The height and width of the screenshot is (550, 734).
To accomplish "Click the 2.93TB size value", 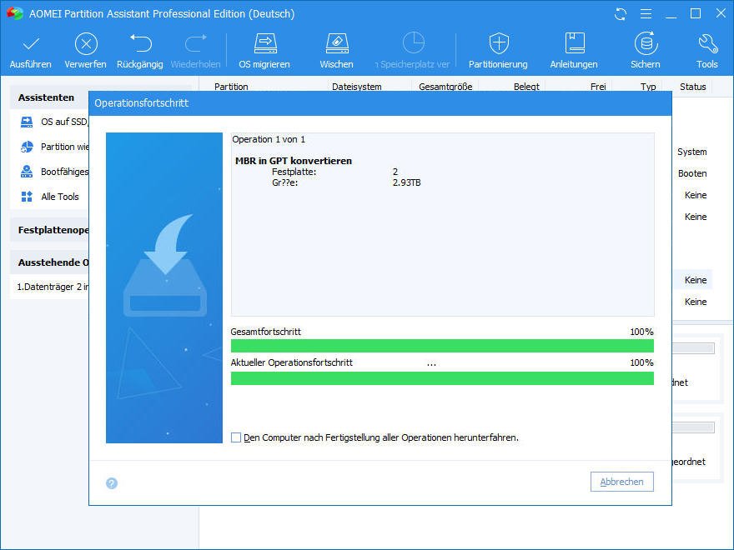I will (x=406, y=182).
